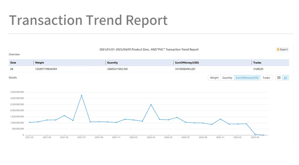Screen dimensions: 299x165
Task: Click the 1,000,000,000 y-axis label
Action: click(x=17, y=123)
